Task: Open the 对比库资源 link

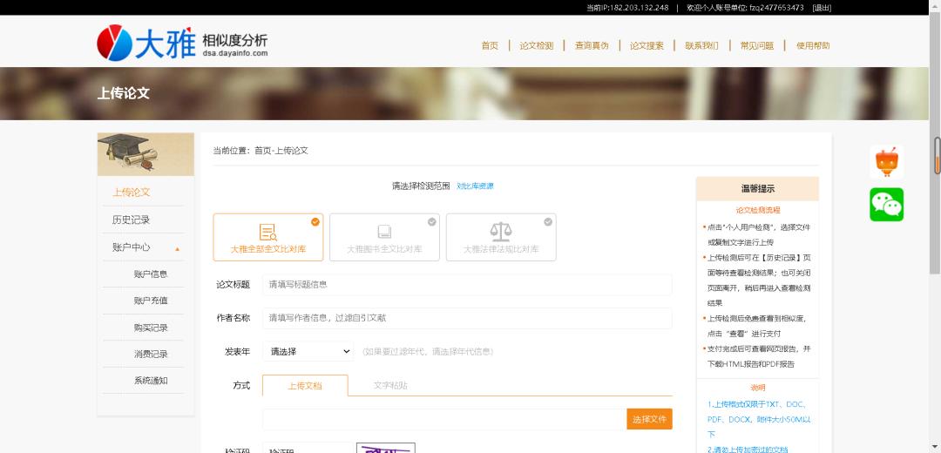Action: coord(475,186)
